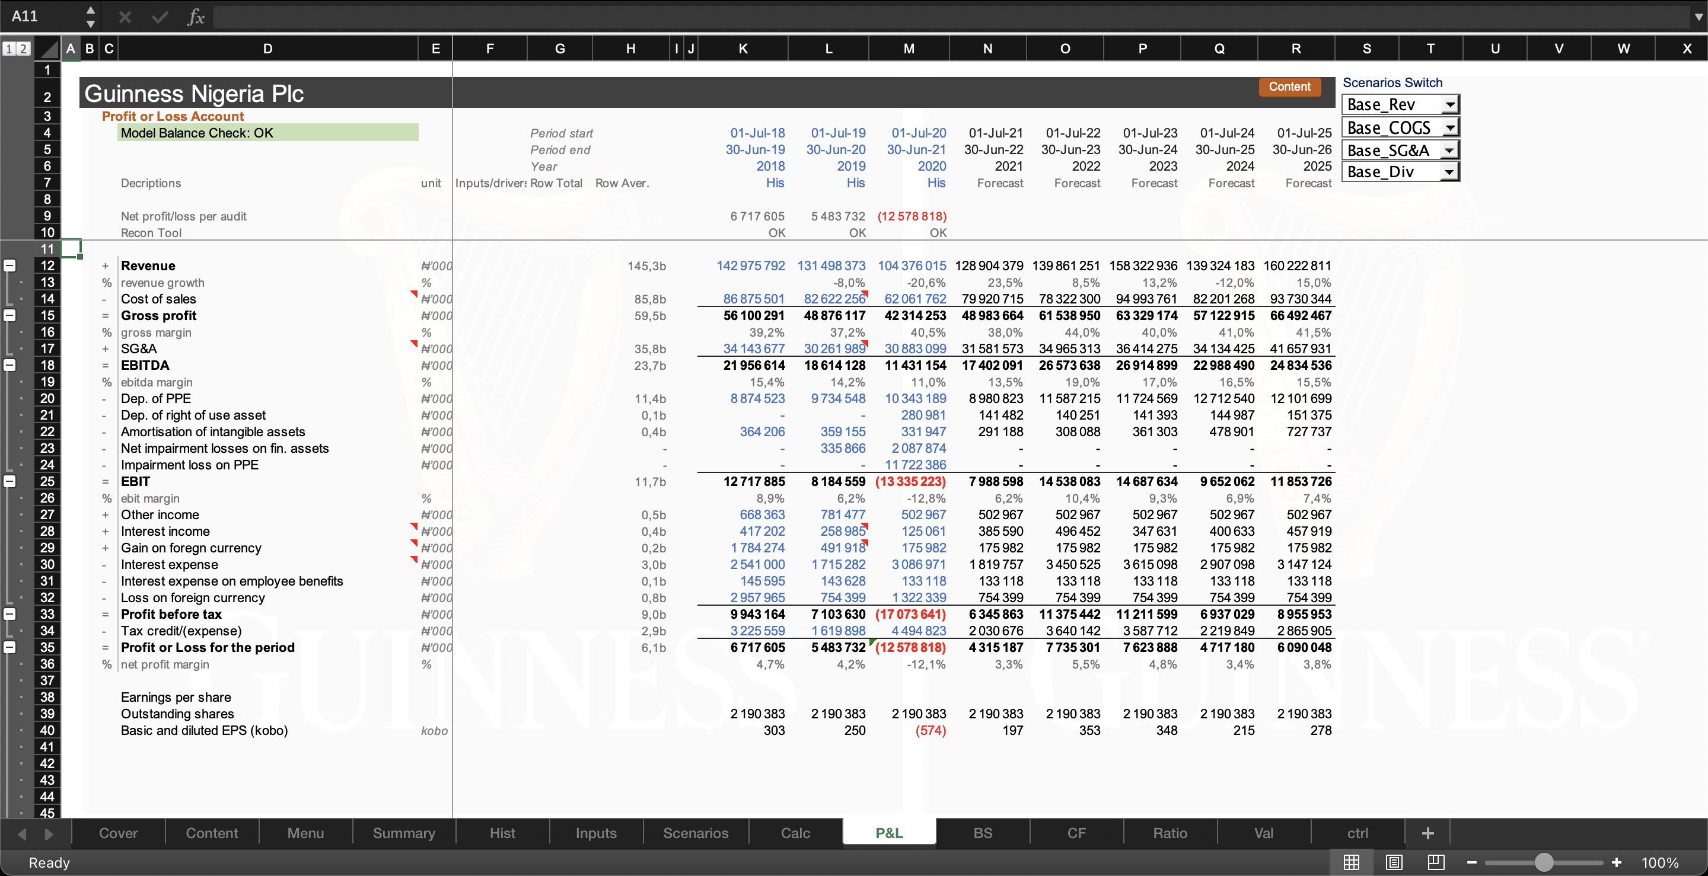1708x876 pixels.
Task: Click inside the formula bar input area
Action: point(951,17)
